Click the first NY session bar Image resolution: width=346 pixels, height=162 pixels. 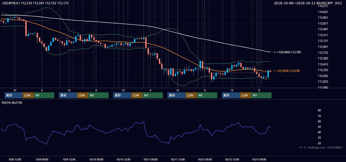coord(44,95)
